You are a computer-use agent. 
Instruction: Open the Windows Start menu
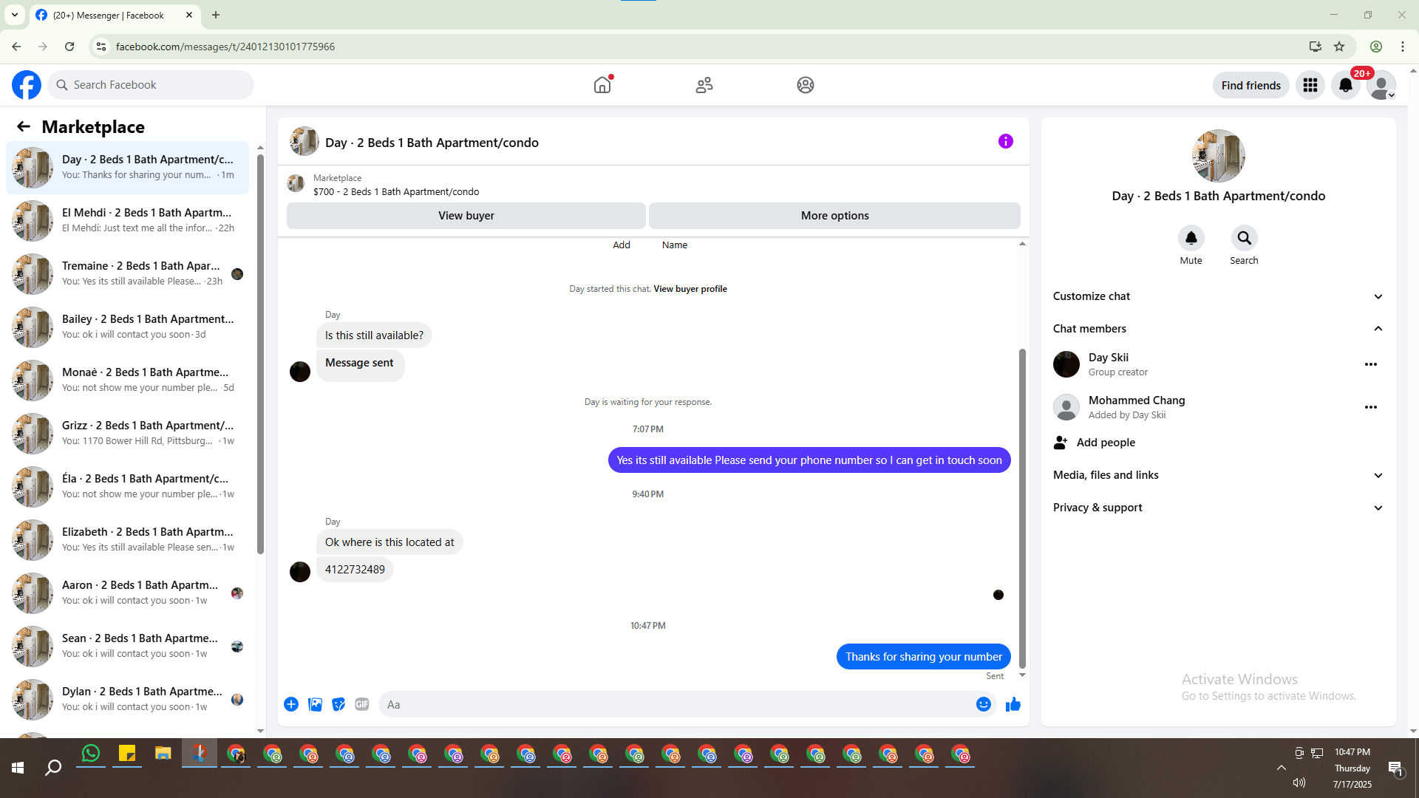click(18, 768)
